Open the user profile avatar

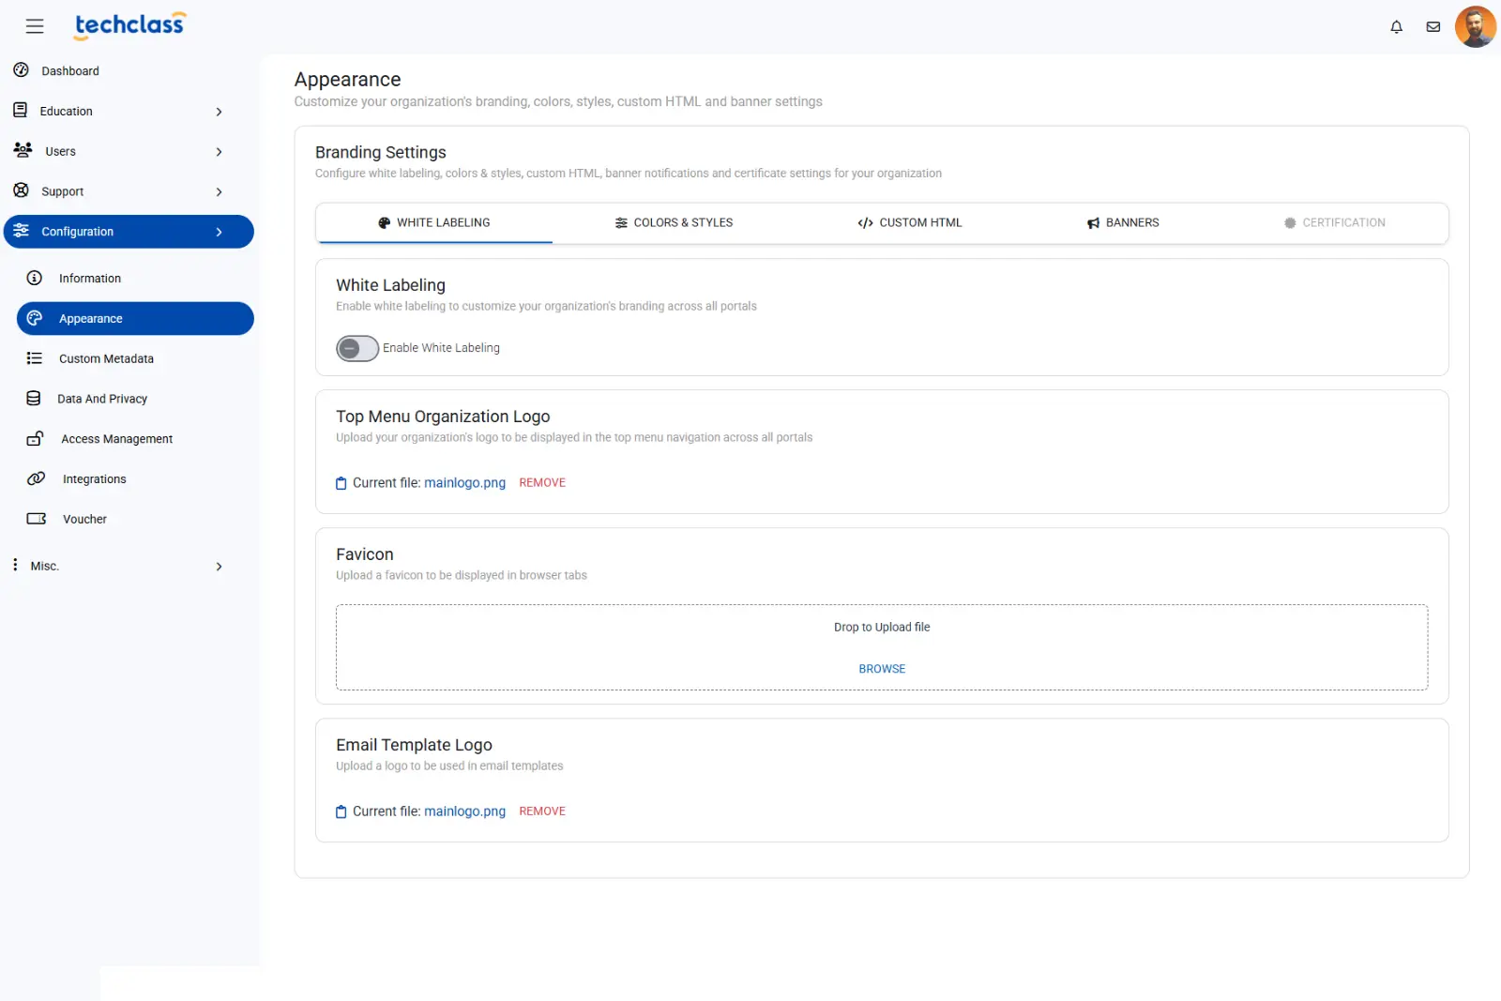click(x=1476, y=26)
